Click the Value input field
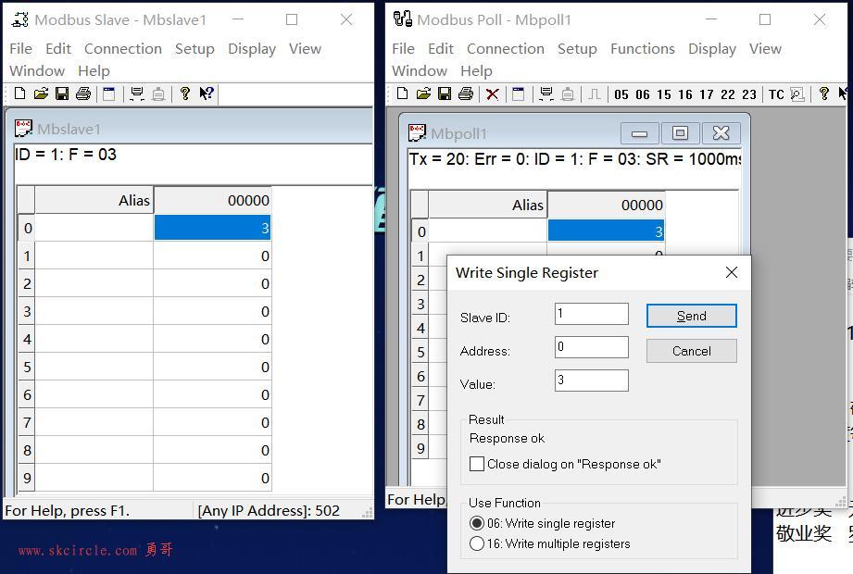Viewport: 853px width, 574px height. (591, 380)
